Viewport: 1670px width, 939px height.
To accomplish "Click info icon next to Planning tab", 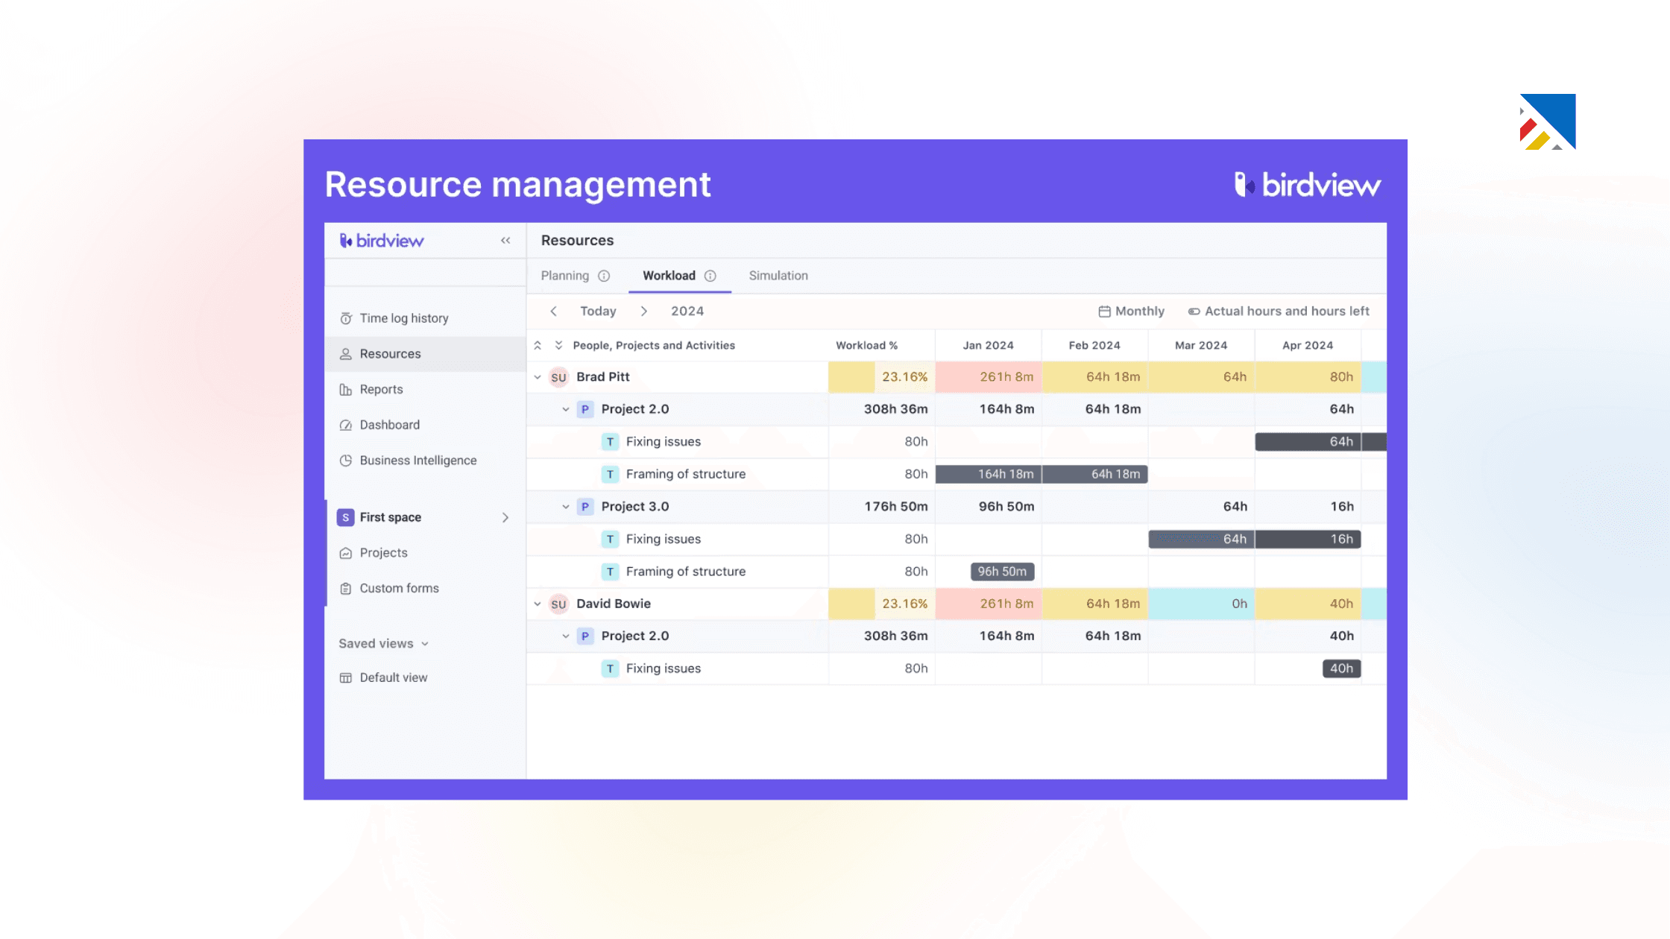I will 604,276.
